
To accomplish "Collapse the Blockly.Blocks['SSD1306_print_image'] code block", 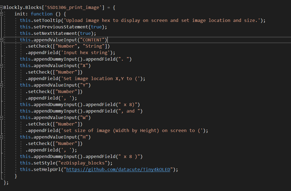I will point(1,7).
